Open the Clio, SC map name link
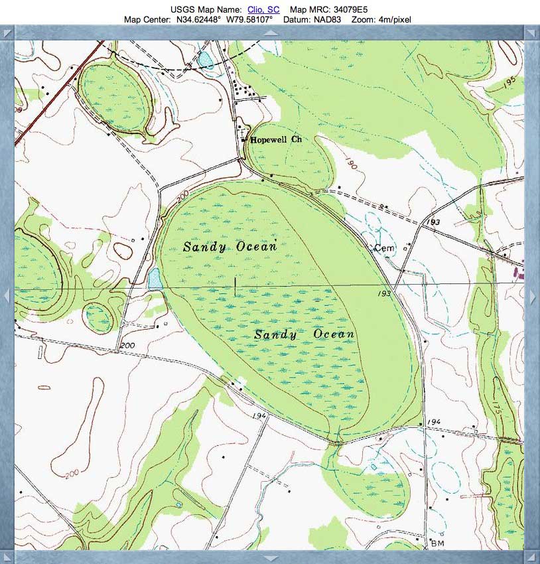The width and height of the screenshot is (540, 564). coord(263,10)
